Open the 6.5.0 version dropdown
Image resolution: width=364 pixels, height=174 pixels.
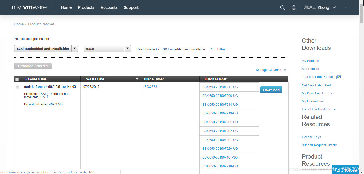pyautogui.click(x=107, y=49)
